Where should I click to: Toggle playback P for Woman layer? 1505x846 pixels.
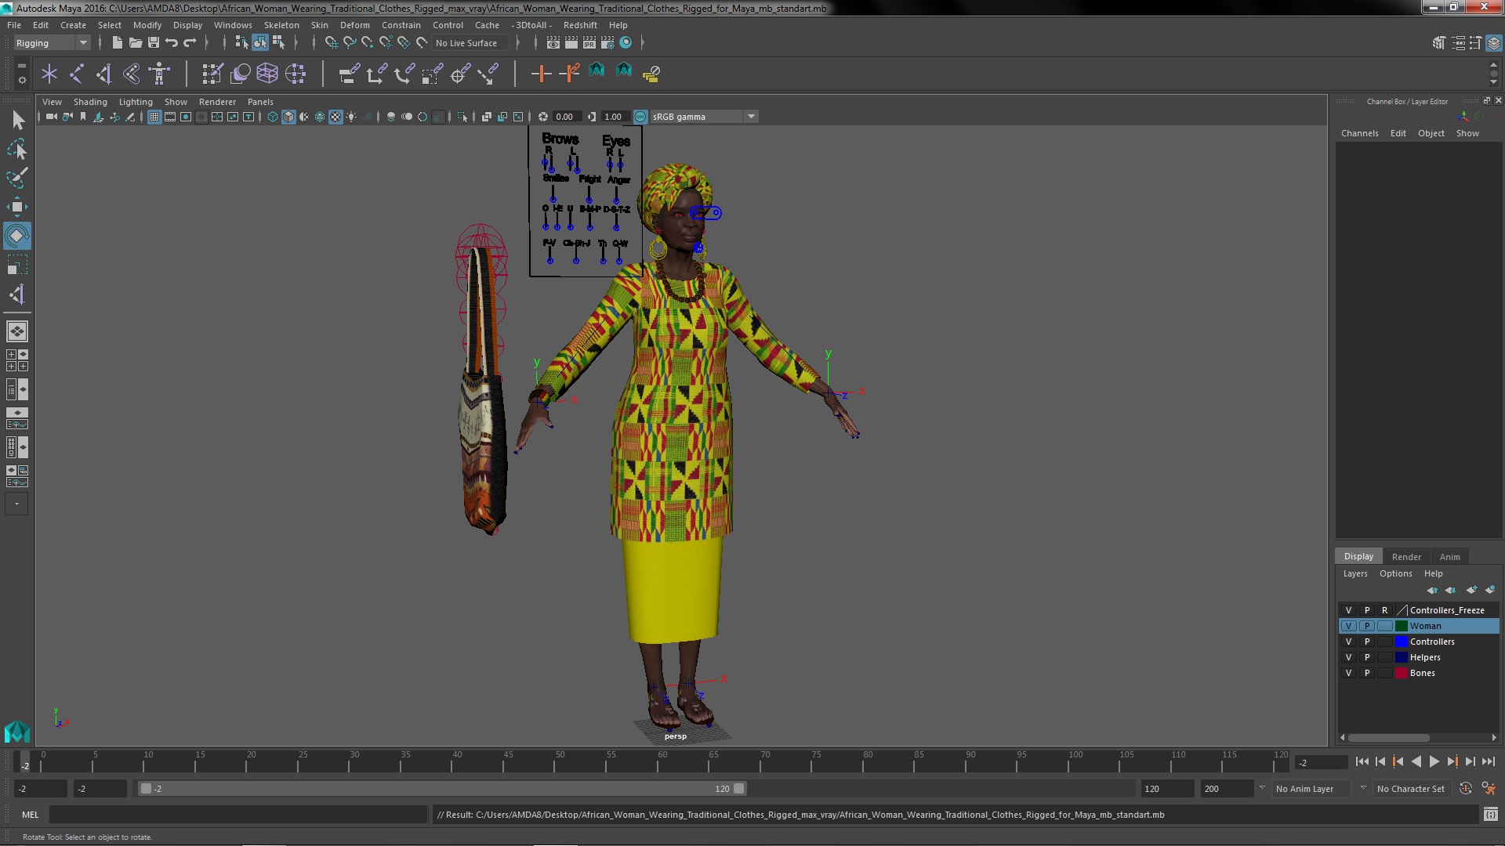click(1367, 626)
